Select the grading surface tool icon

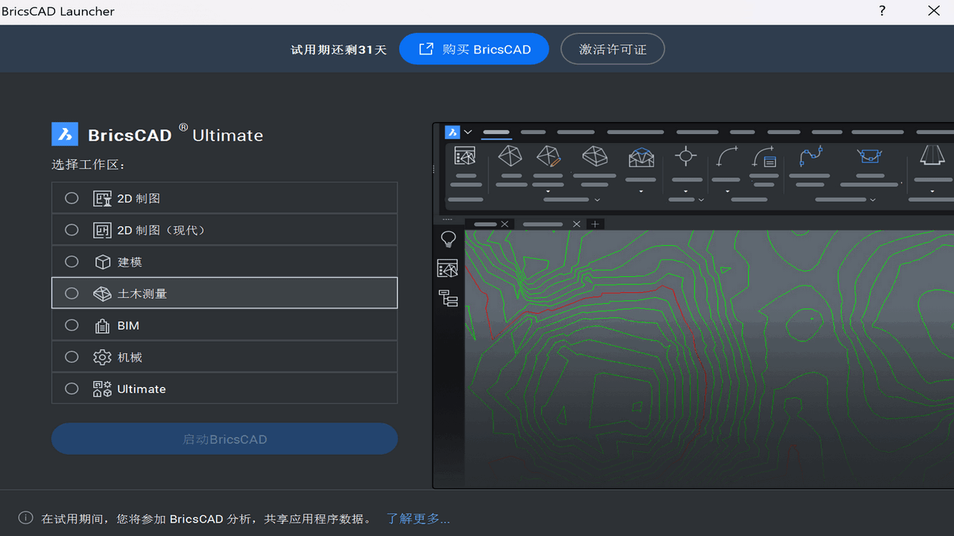[641, 156]
